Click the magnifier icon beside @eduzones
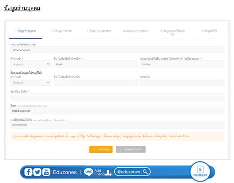Image resolution: width=234 pixels, height=183 pixels. click(x=145, y=172)
